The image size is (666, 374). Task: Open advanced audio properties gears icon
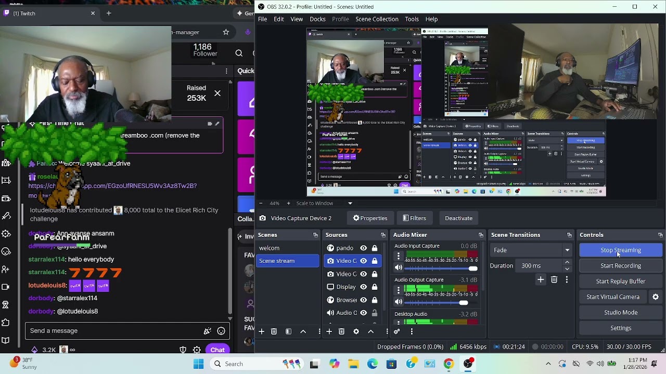pos(397,331)
